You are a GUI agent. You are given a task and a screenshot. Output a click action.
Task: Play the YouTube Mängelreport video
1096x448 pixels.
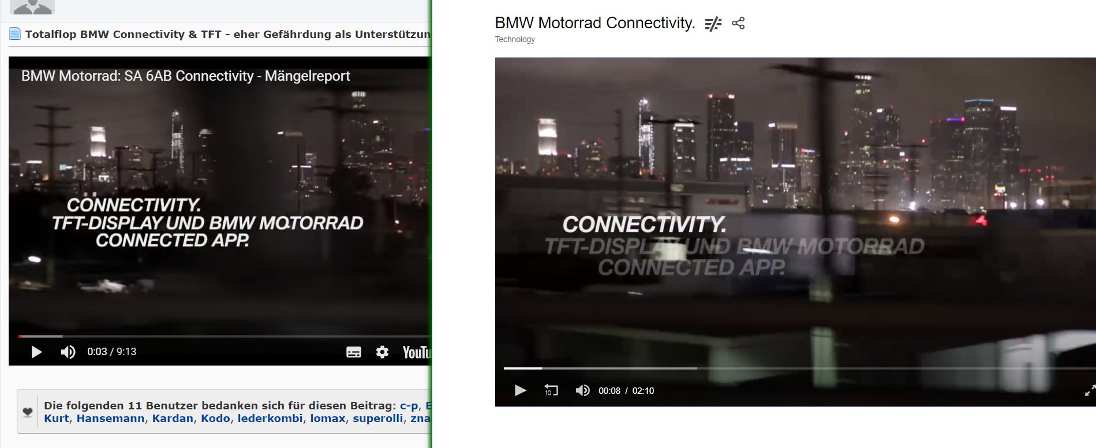(x=36, y=352)
